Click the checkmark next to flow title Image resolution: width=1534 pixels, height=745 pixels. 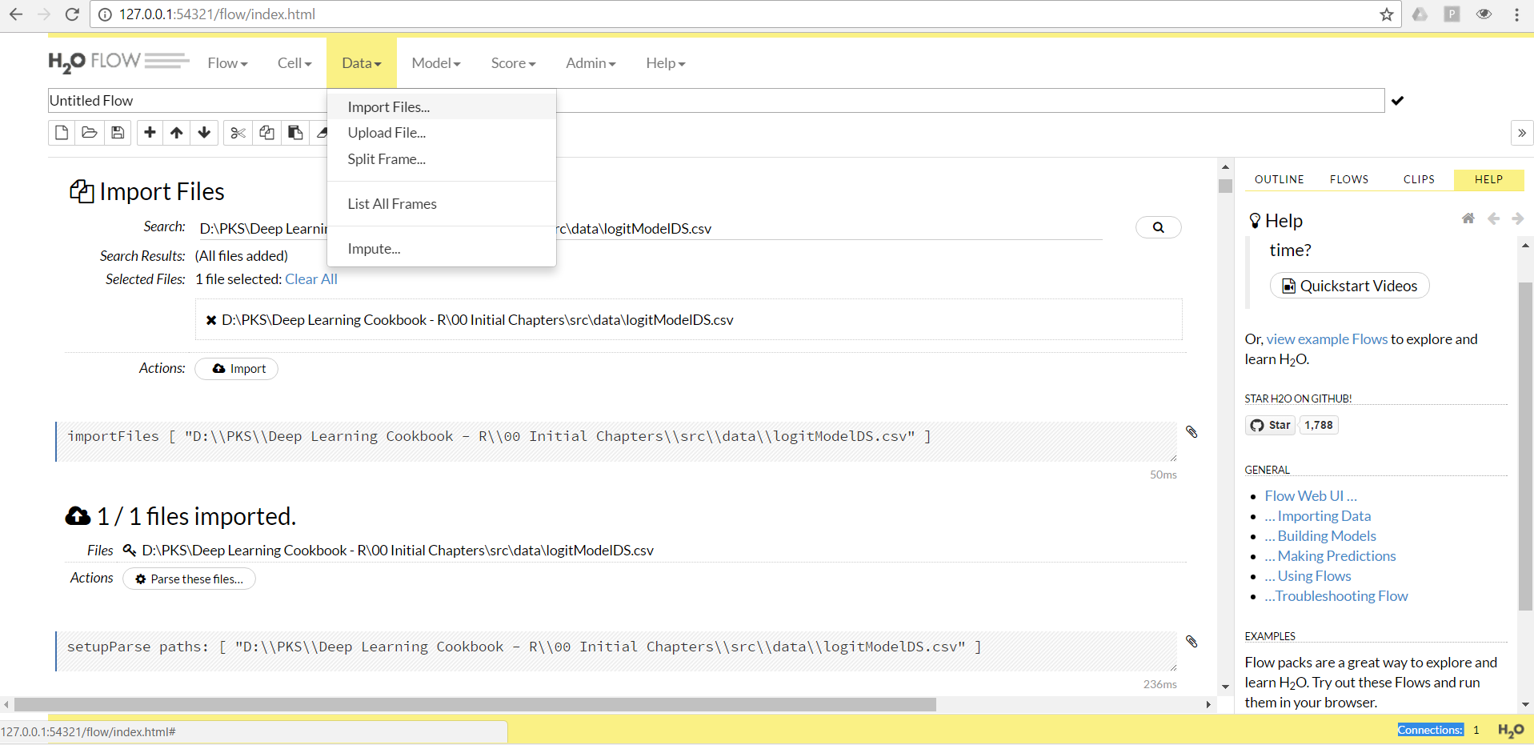[1397, 101]
